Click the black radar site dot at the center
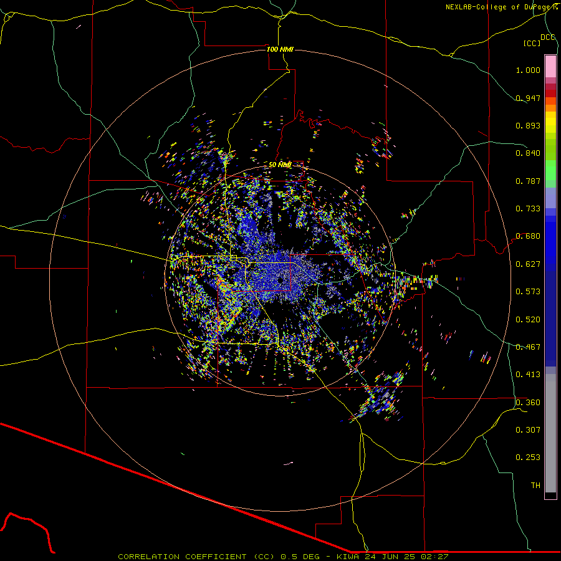The height and width of the screenshot is (561, 561). [x=280, y=280]
